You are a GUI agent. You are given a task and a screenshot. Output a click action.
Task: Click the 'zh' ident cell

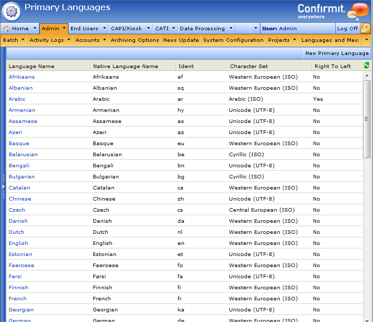click(180, 199)
